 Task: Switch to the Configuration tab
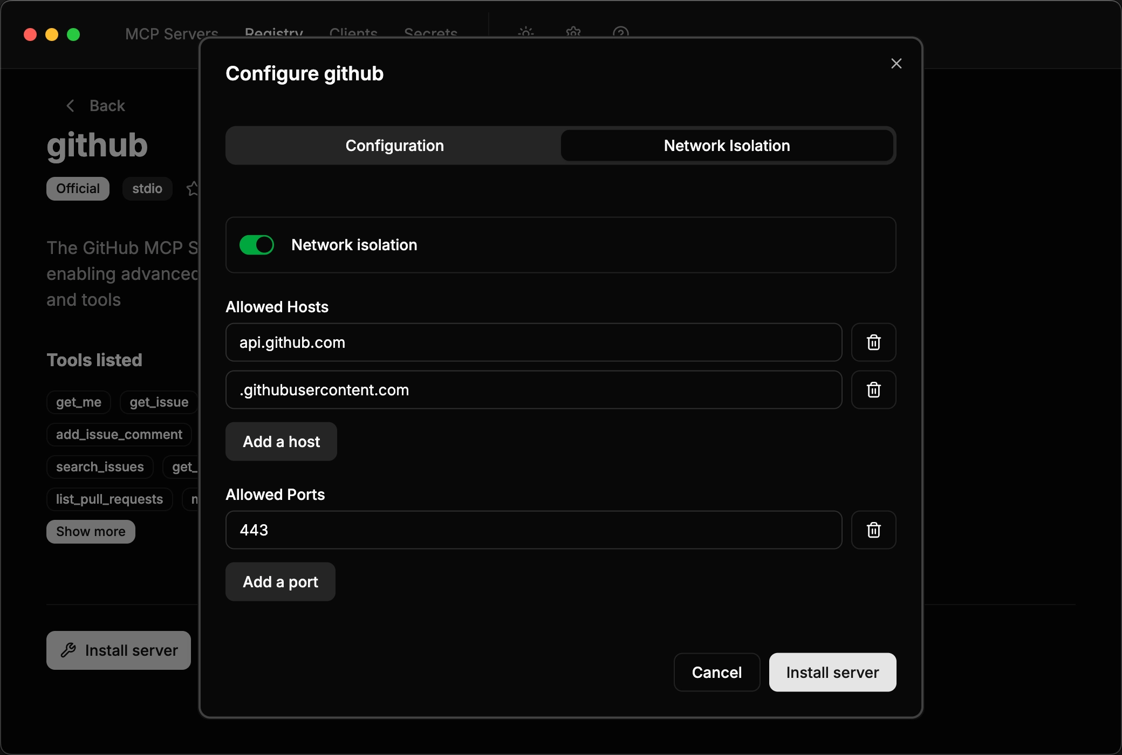pyautogui.click(x=394, y=145)
